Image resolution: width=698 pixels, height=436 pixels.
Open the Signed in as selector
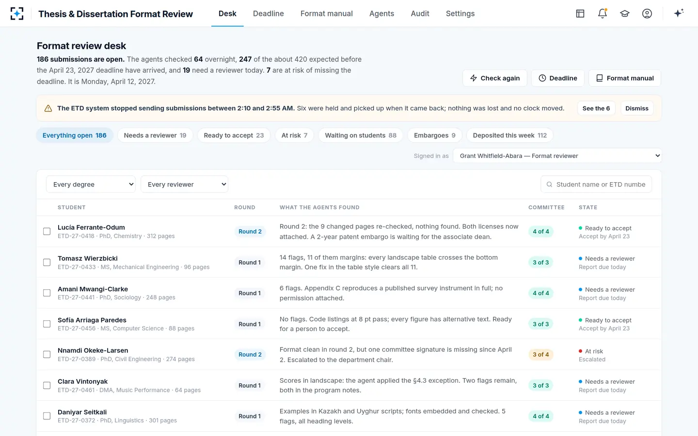point(557,156)
